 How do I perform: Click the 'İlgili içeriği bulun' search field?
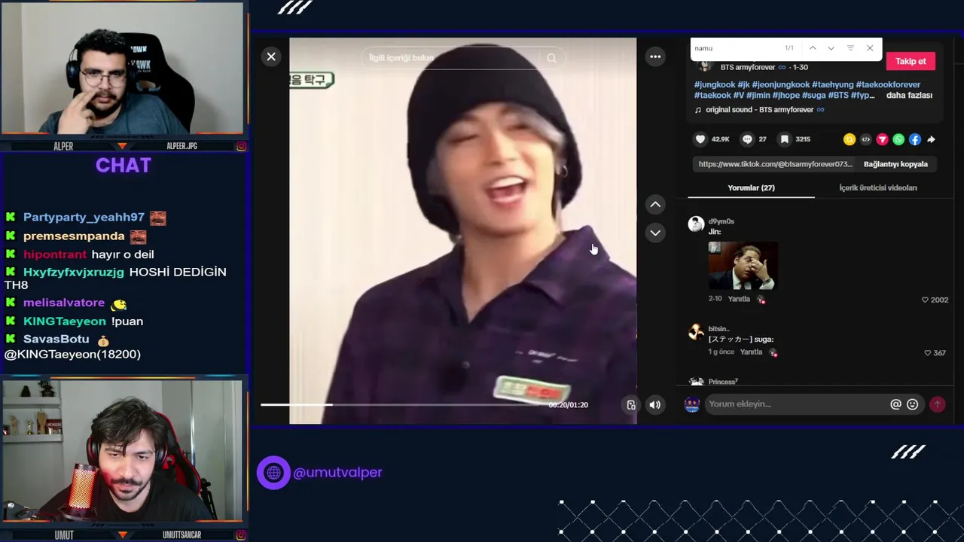point(452,58)
